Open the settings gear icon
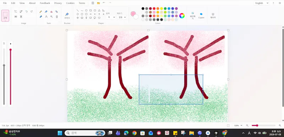 pyautogui.click(x=280, y=3)
